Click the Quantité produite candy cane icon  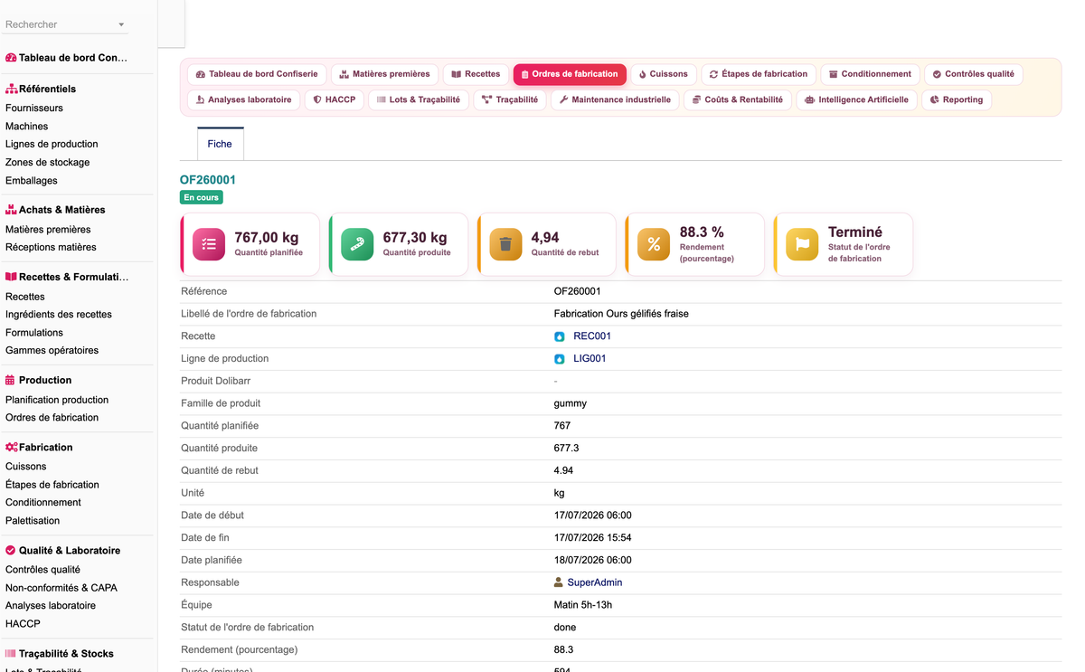[357, 244]
